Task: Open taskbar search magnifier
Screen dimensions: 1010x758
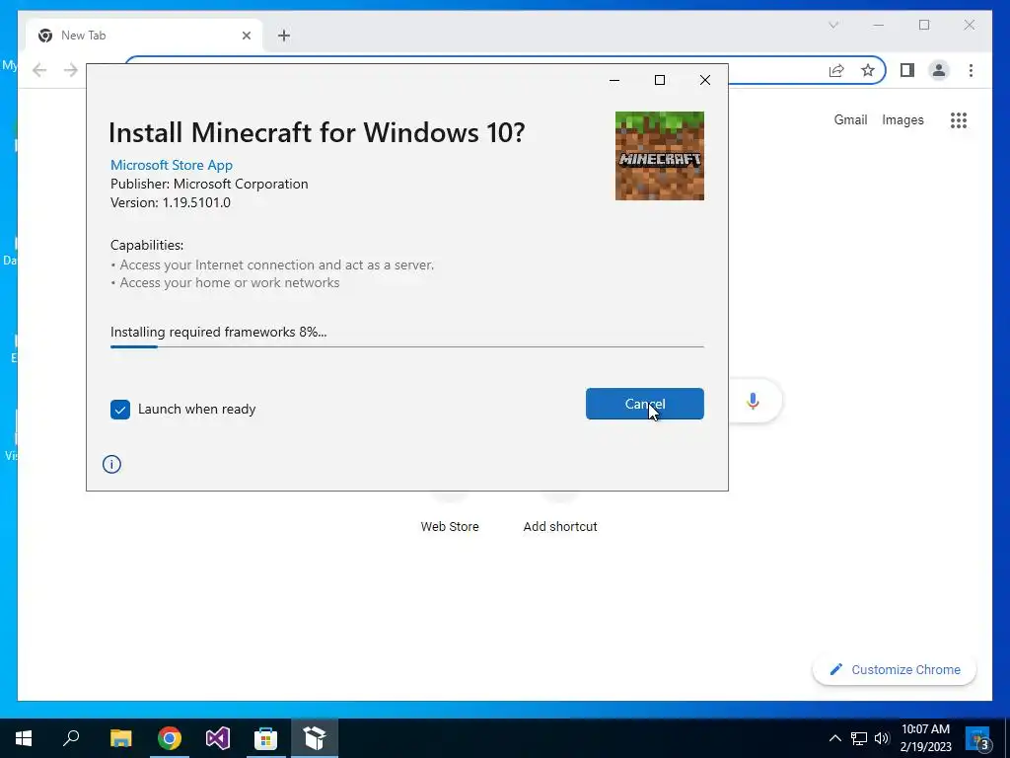Action: (x=71, y=738)
